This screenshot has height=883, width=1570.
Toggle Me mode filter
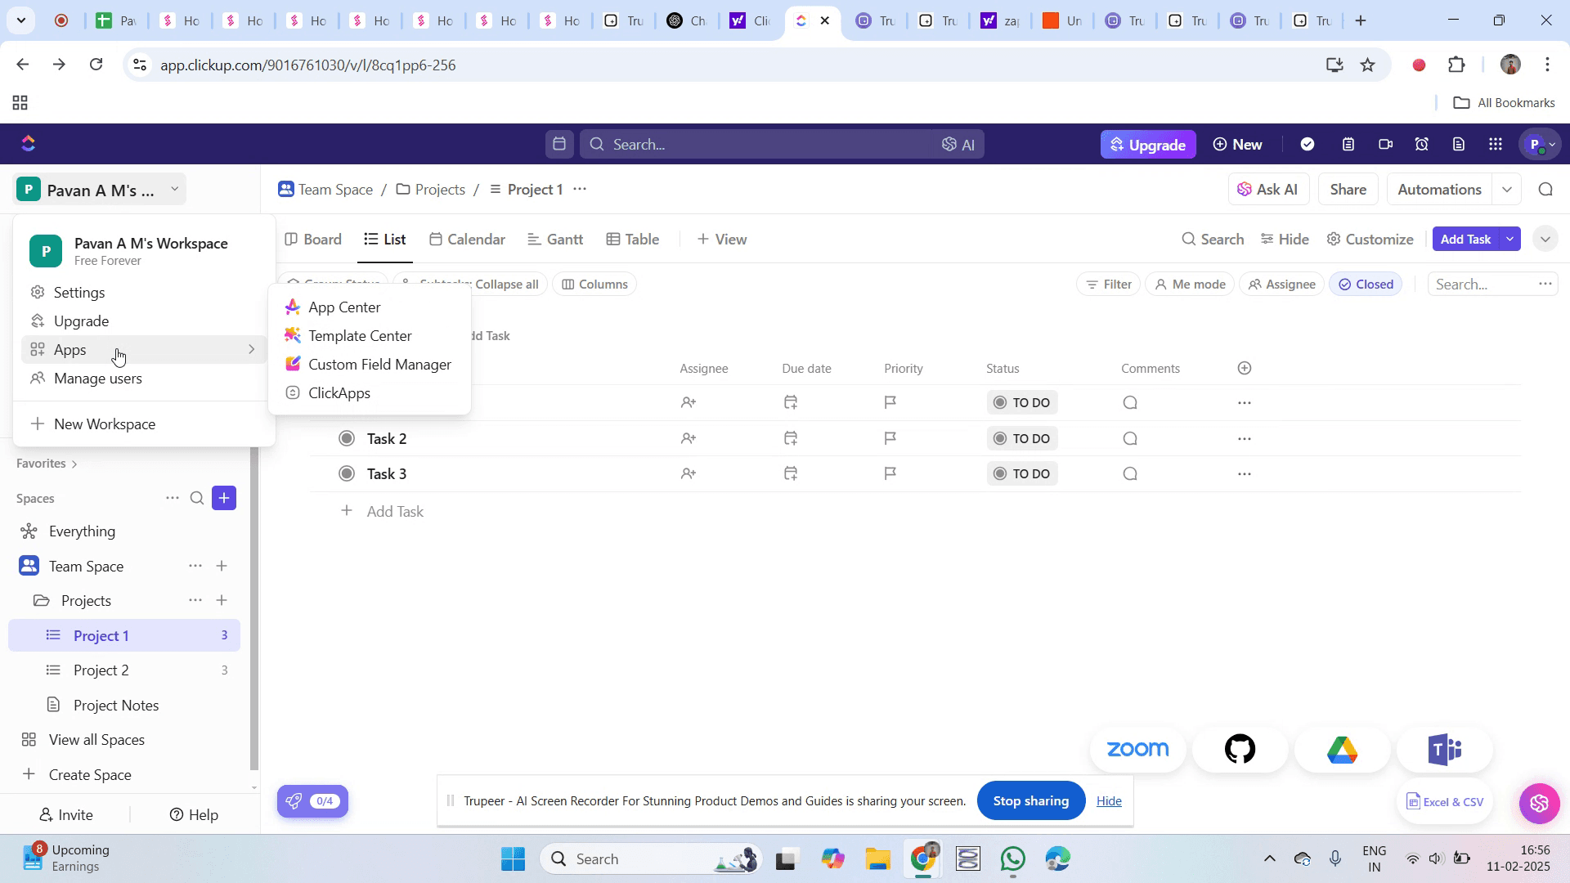coord(1190,284)
